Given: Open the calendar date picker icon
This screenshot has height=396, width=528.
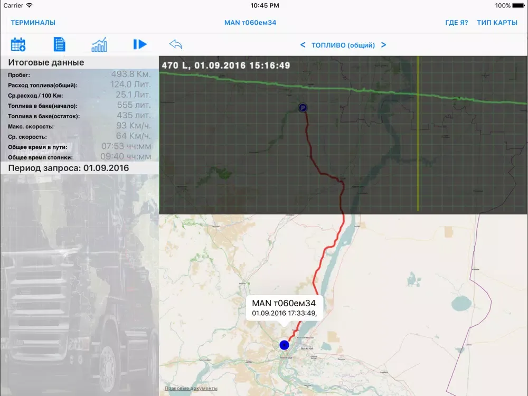Looking at the screenshot, I should click(x=18, y=45).
